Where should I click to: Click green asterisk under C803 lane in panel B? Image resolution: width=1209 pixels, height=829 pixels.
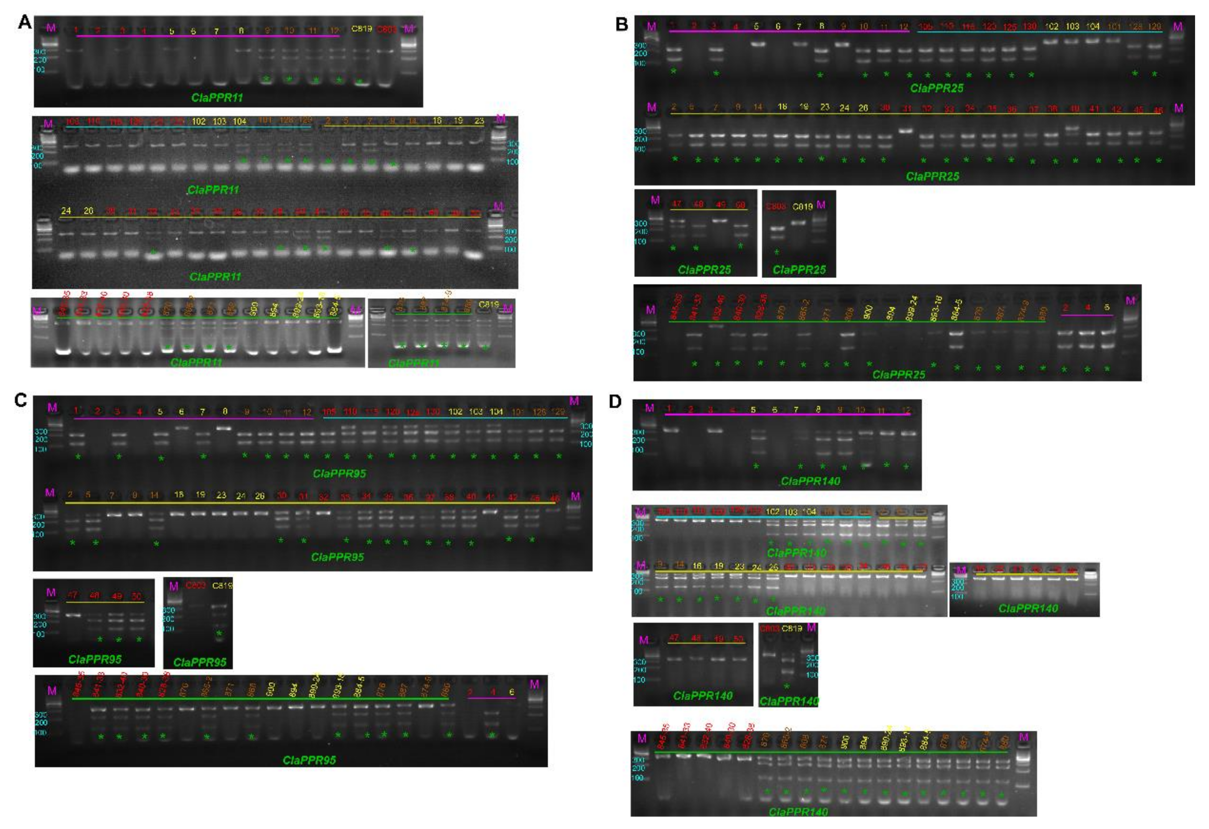(x=777, y=252)
